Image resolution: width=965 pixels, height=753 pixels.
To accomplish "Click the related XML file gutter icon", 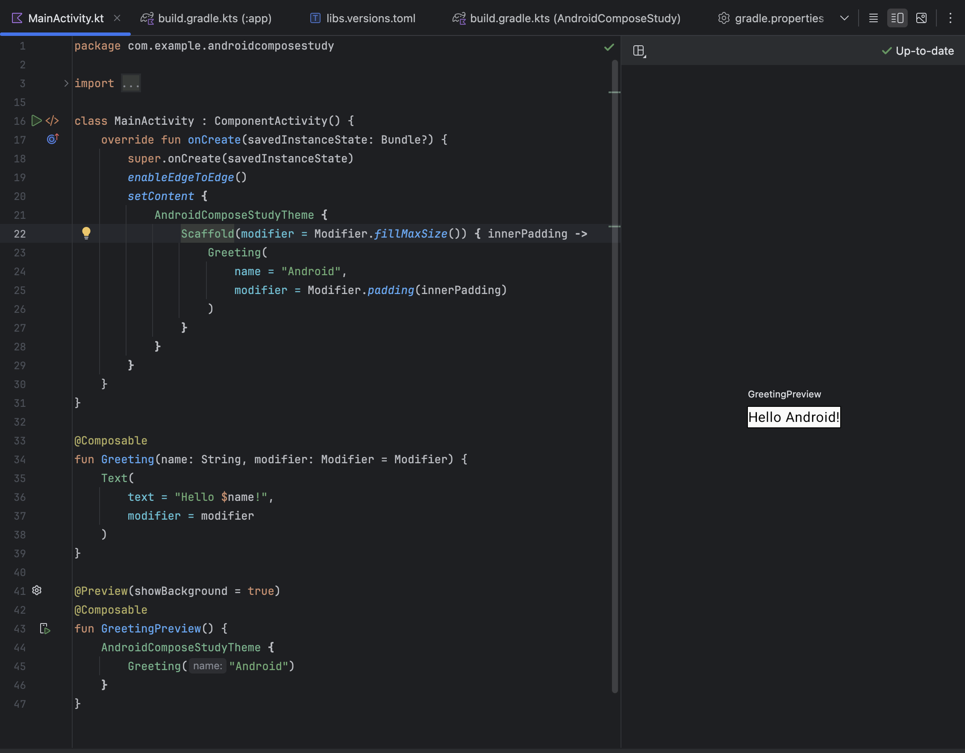I will (x=52, y=121).
